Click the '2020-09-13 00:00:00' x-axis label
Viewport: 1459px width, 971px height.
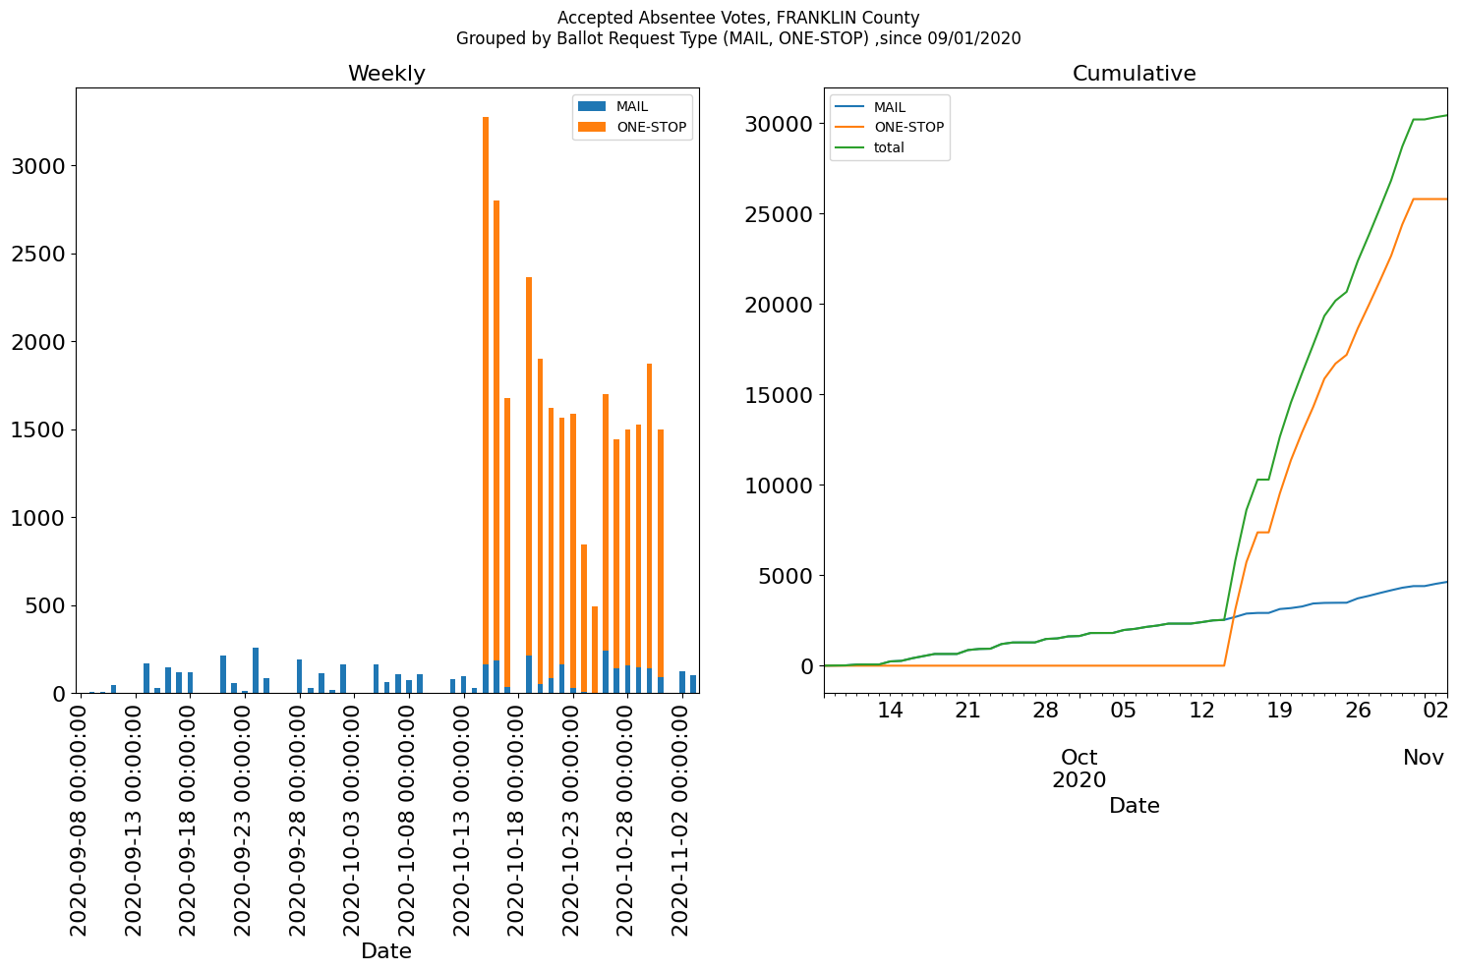[135, 819]
